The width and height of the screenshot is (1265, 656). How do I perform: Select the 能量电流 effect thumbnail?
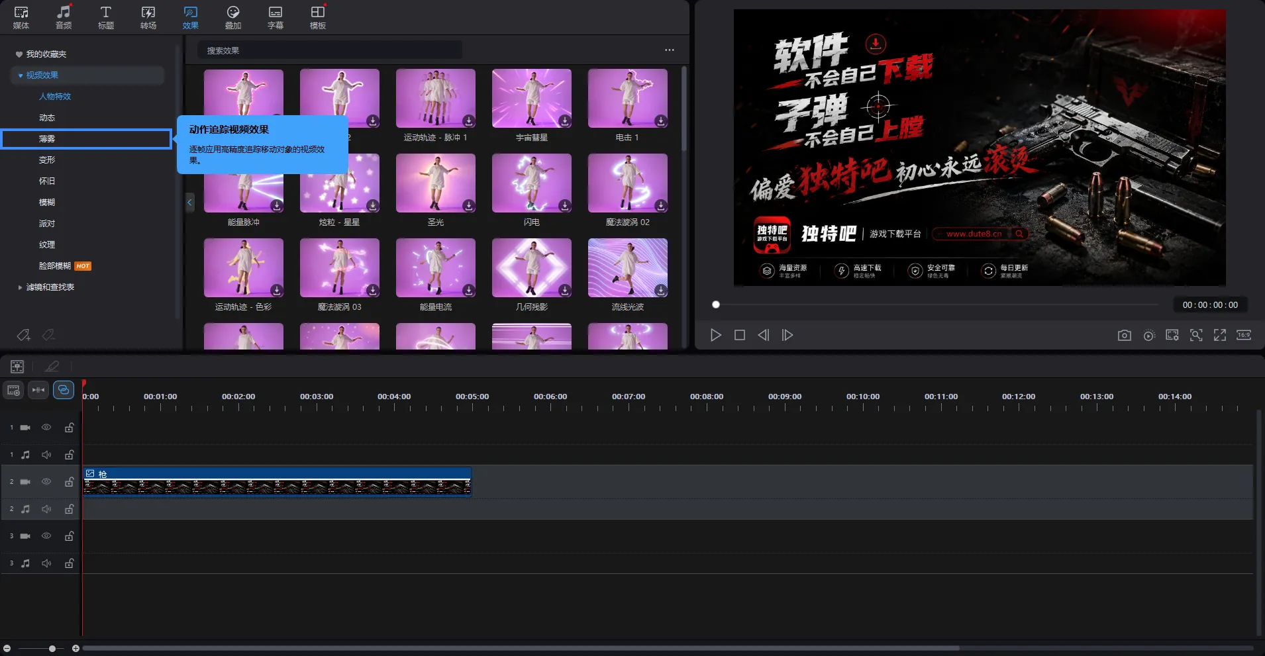click(436, 267)
